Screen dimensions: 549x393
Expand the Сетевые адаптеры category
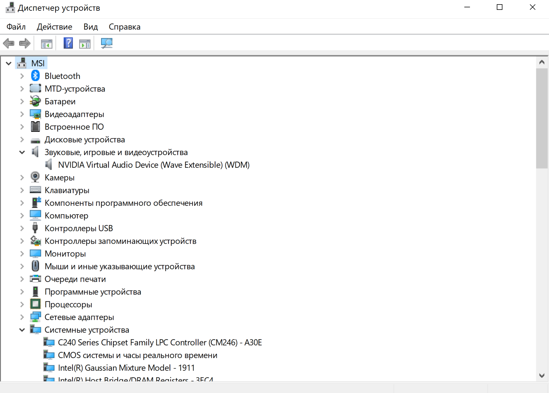coord(22,317)
